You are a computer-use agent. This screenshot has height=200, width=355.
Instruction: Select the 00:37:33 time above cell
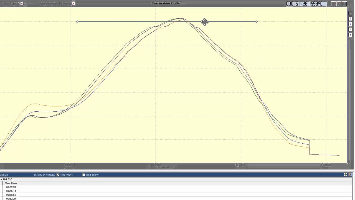11,187
